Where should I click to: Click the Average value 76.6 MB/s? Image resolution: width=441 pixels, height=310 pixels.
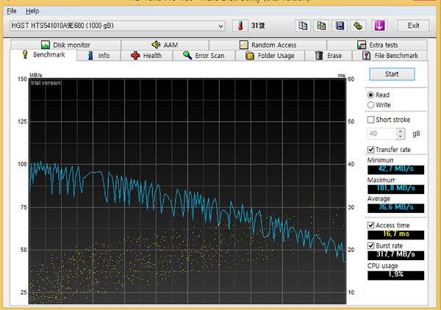click(x=395, y=208)
